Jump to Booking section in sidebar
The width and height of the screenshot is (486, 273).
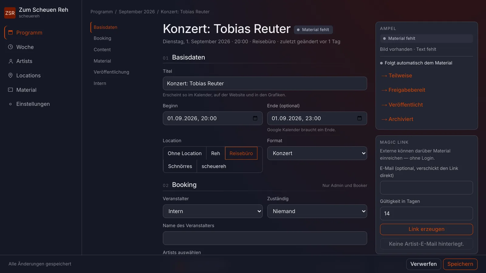point(102,39)
